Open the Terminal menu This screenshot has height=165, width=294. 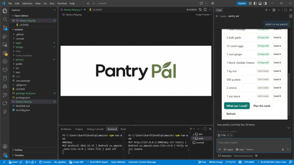(x=62, y=3)
